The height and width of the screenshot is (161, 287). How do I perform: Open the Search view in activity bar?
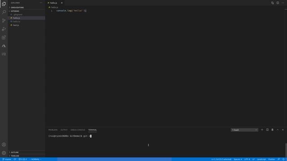[x=4, y=12]
